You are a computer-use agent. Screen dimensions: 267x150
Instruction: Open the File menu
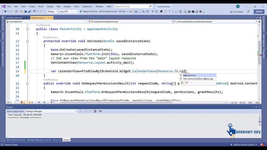click(x=9, y=7)
